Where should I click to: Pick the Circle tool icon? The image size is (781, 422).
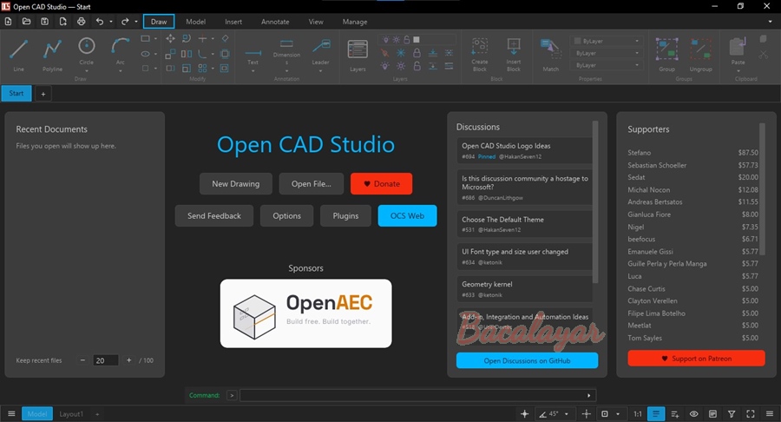tap(86, 46)
